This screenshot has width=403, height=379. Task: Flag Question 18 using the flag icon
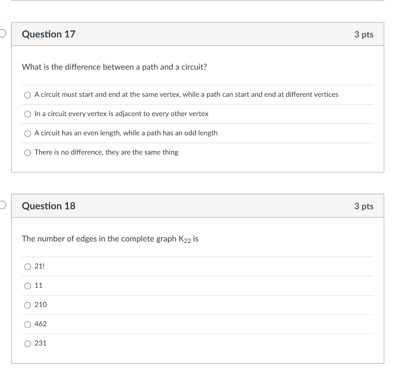coord(3,205)
